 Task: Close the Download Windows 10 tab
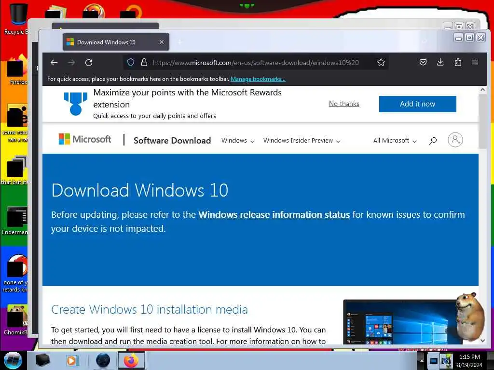coord(161,42)
